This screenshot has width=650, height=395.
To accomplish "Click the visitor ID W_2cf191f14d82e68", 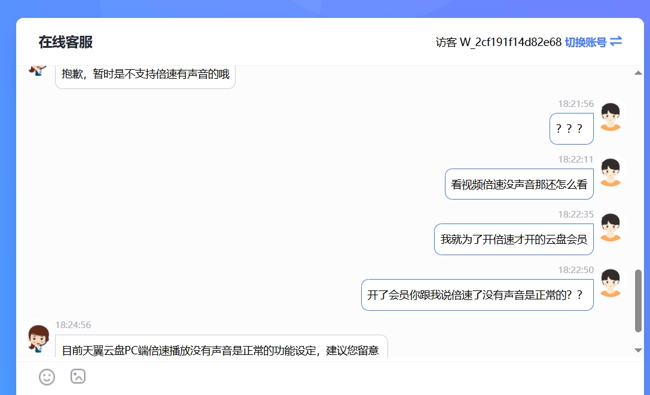I will (x=510, y=42).
